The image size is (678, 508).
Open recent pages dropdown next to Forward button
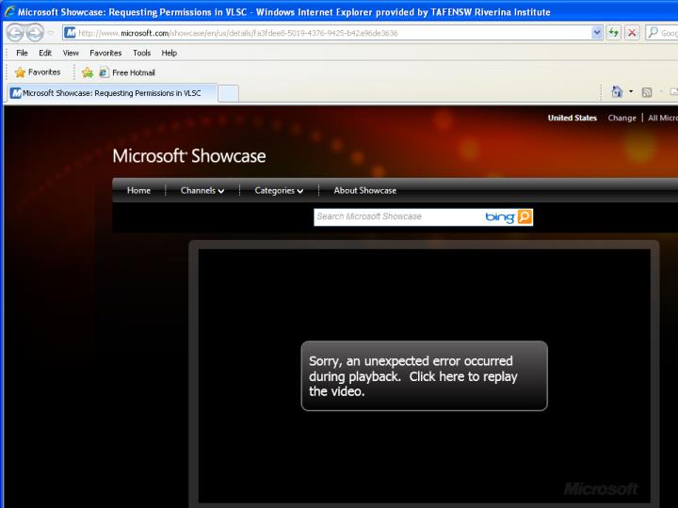51,33
